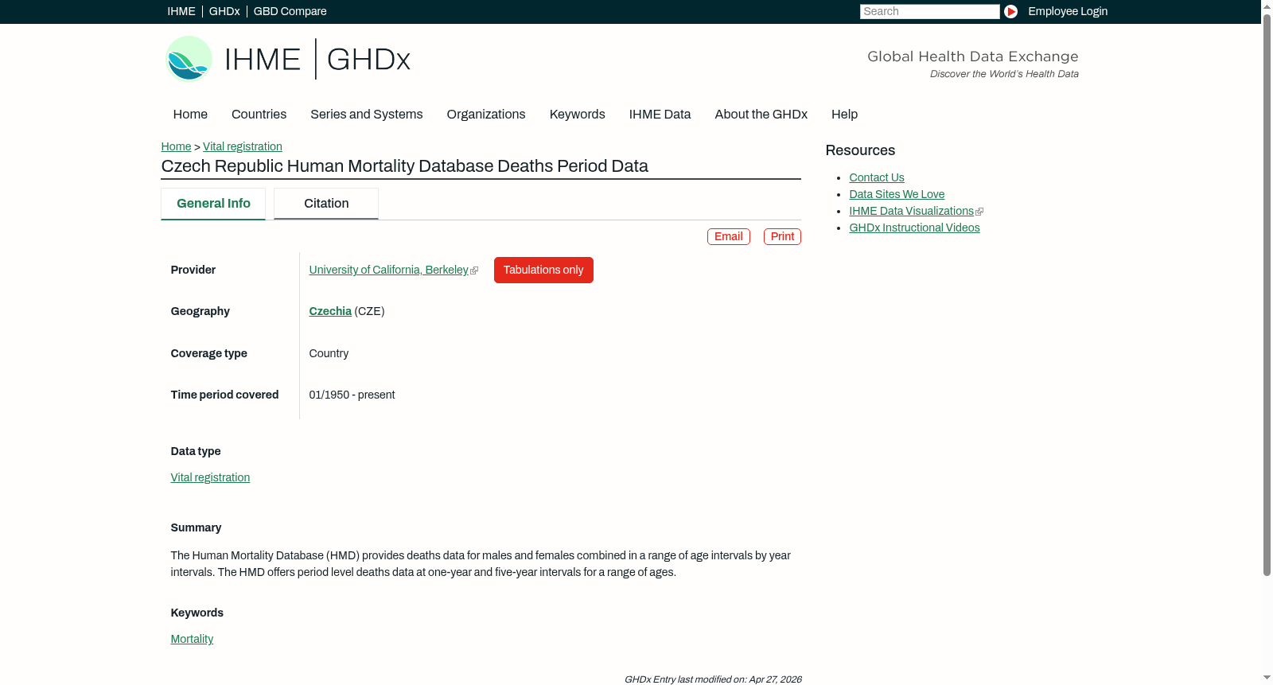Open the Employee Login link

1068,11
